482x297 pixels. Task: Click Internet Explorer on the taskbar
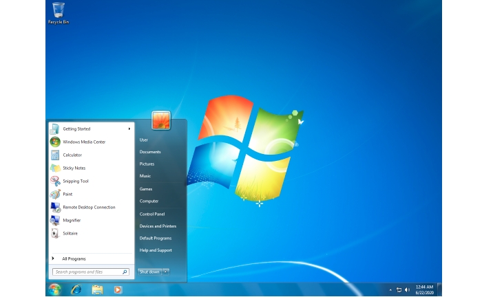coord(76,289)
